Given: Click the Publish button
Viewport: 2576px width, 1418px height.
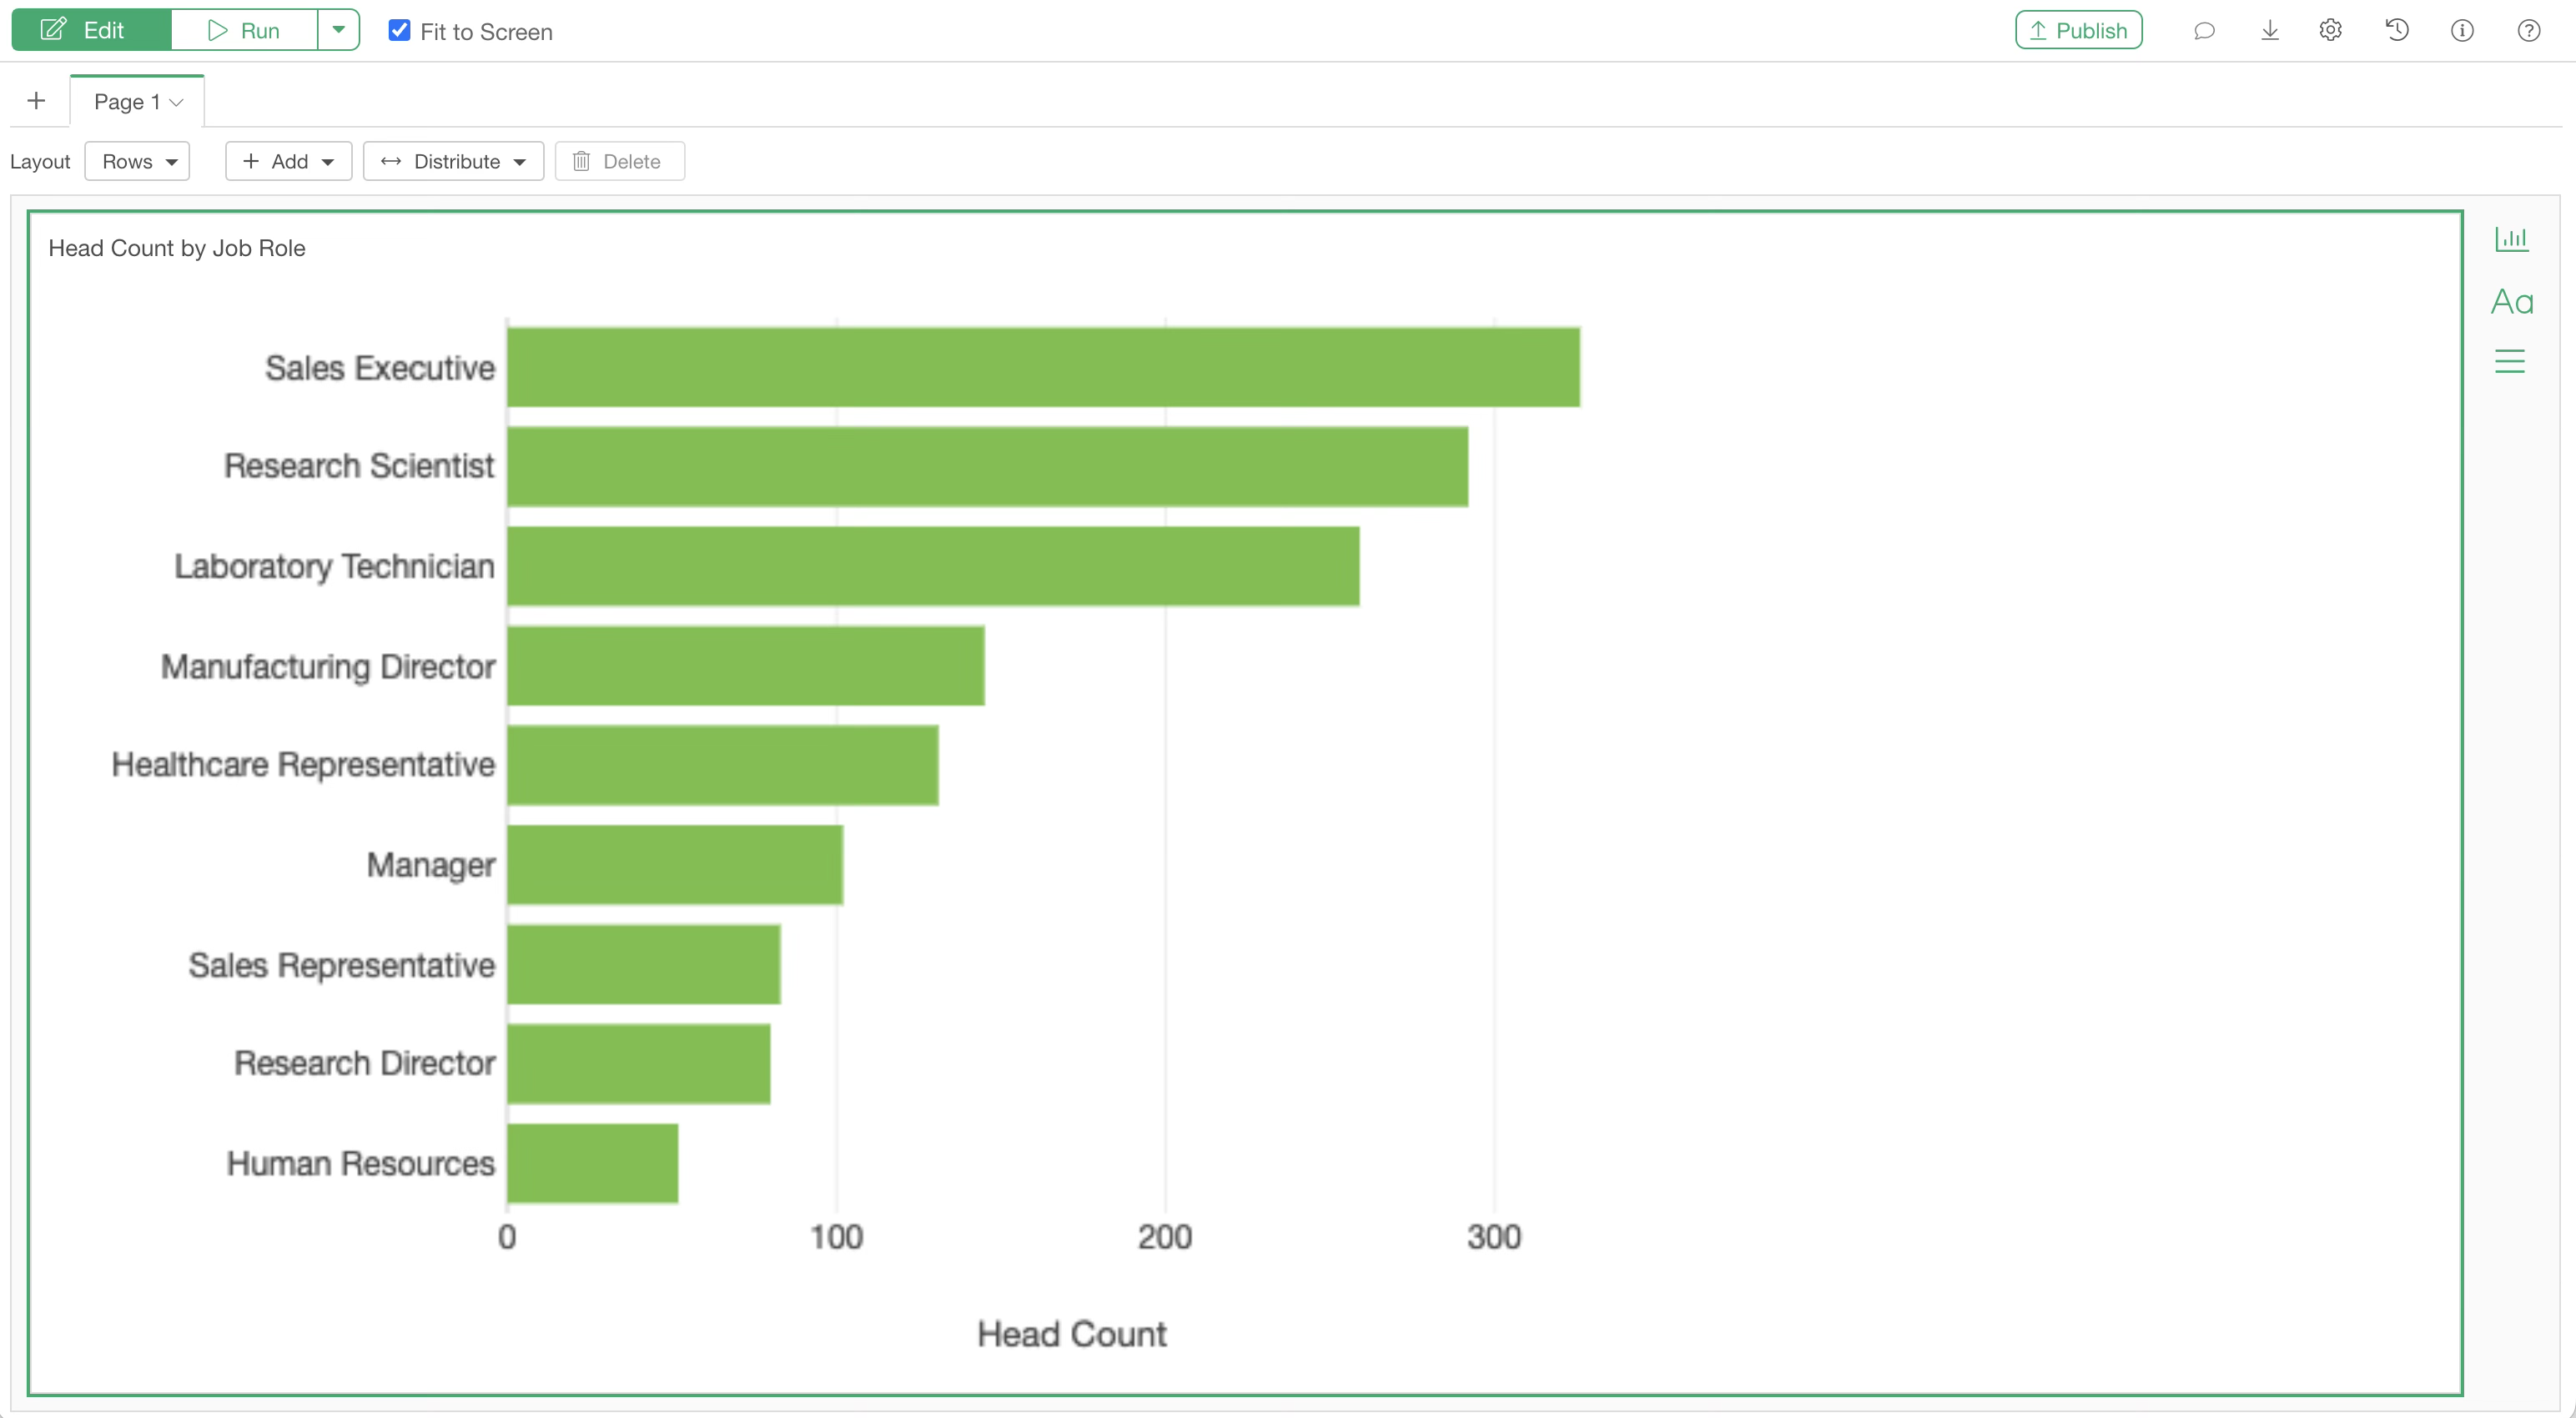Looking at the screenshot, I should pyautogui.click(x=2078, y=30).
